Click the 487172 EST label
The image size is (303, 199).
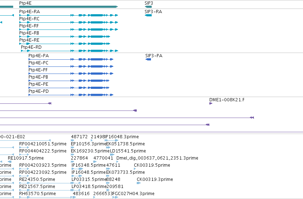pos(79,137)
